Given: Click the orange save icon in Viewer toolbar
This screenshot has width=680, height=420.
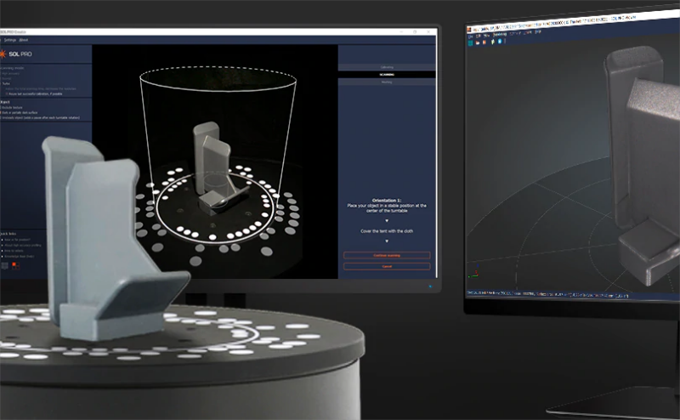Looking at the screenshot, I should [484, 43].
